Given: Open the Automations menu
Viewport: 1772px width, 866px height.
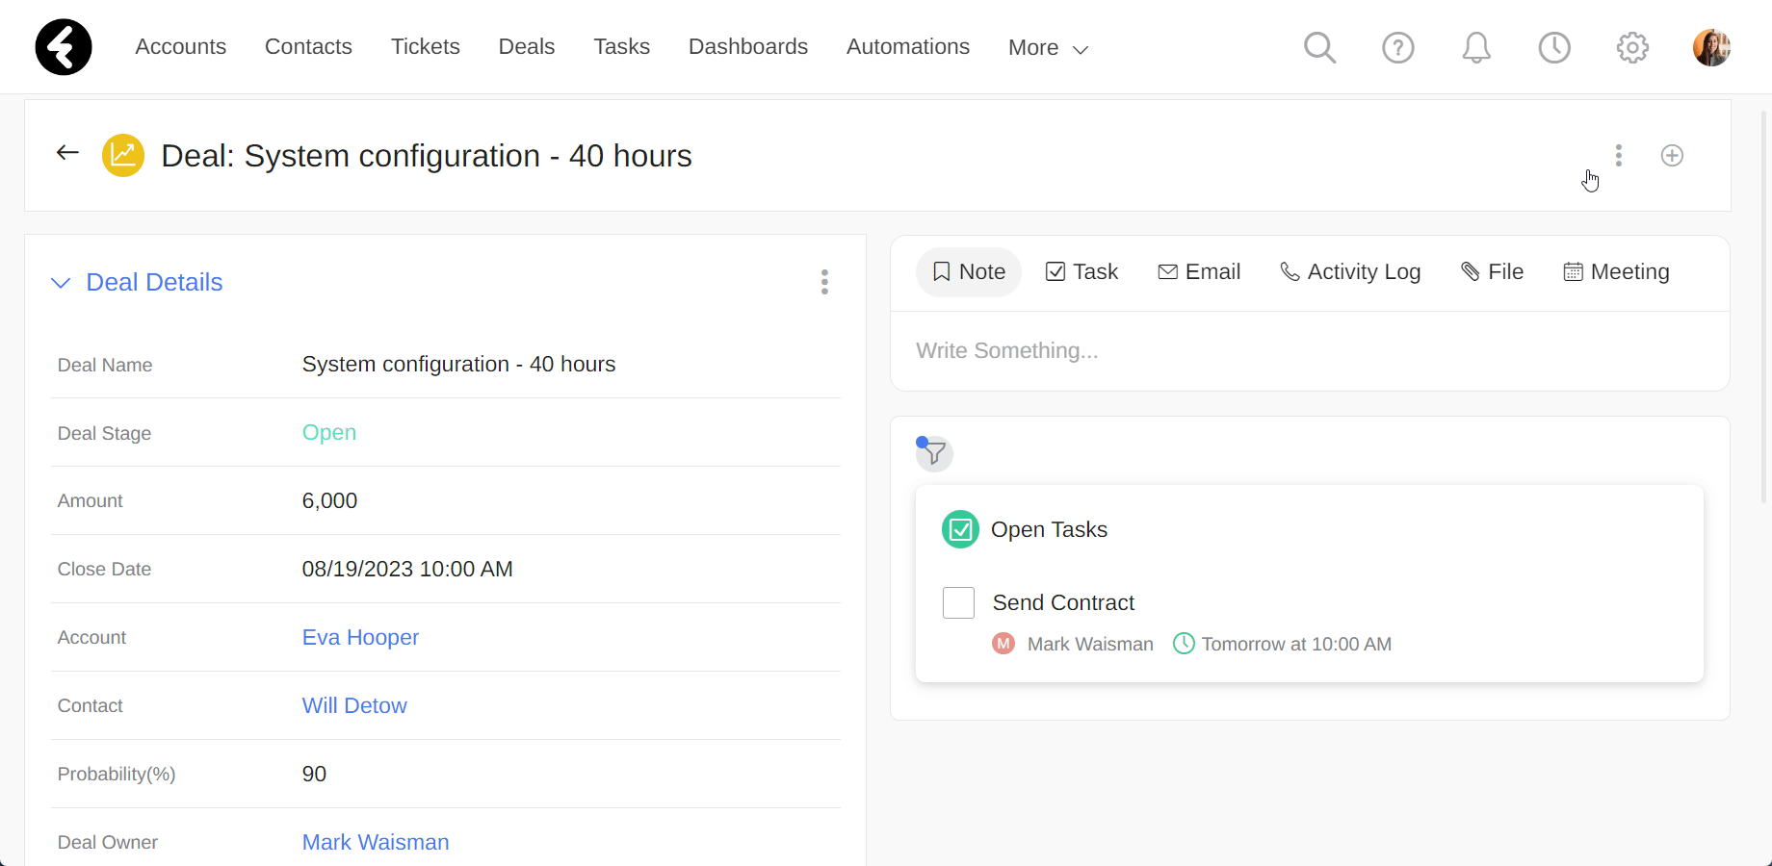Looking at the screenshot, I should point(908,46).
